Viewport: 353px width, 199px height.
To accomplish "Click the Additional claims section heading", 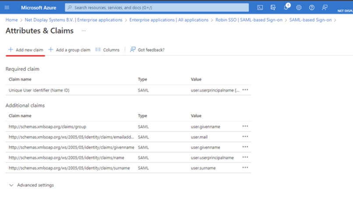I will [x=25, y=105].
